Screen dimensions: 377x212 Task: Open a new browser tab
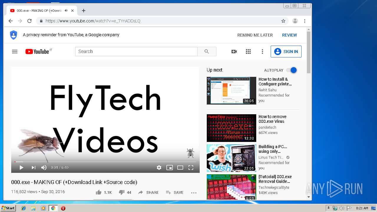(x=84, y=11)
